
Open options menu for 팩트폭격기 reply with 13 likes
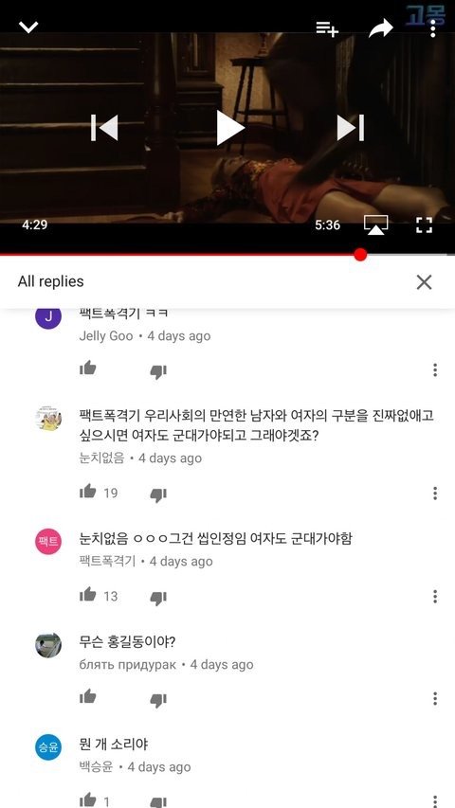click(x=435, y=596)
